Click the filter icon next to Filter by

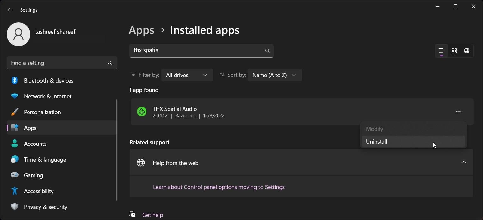click(x=133, y=75)
